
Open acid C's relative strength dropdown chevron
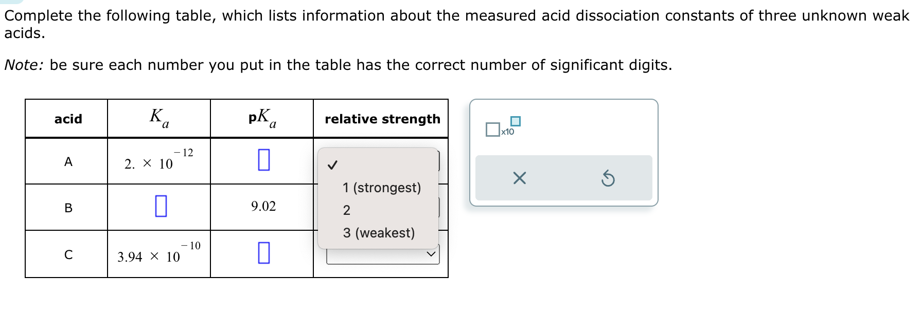[x=432, y=254]
